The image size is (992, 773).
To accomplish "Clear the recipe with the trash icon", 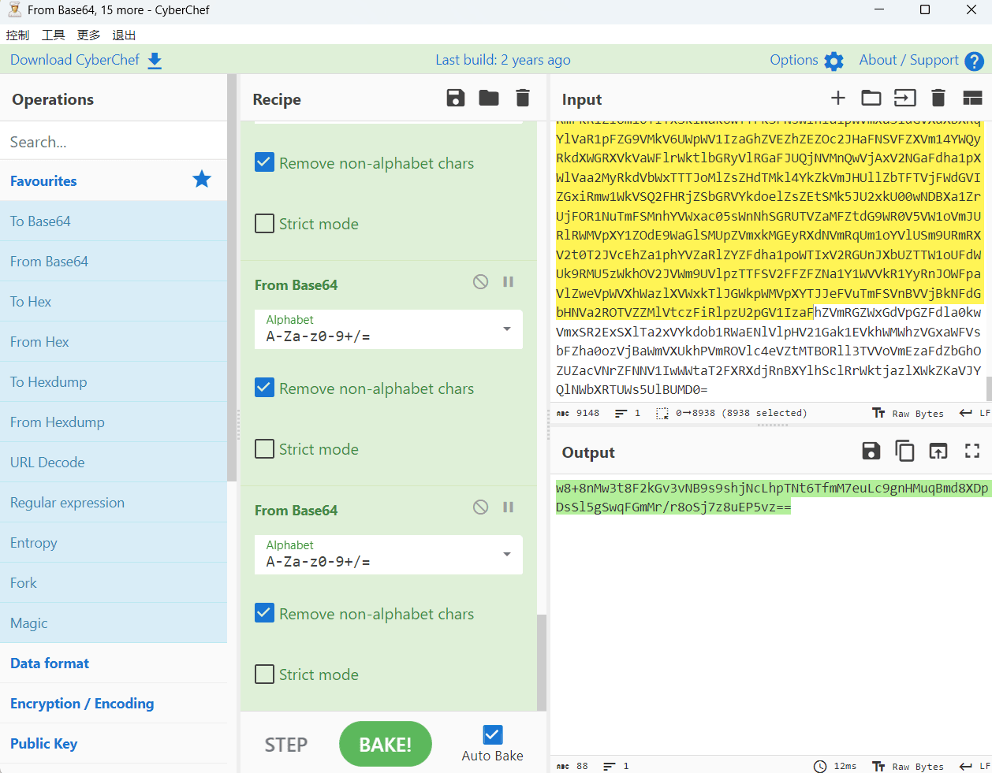I will click(522, 98).
